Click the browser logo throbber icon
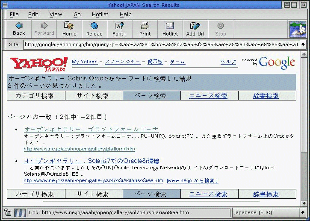Viewport: 310px width, 221px height. tap(298, 29)
